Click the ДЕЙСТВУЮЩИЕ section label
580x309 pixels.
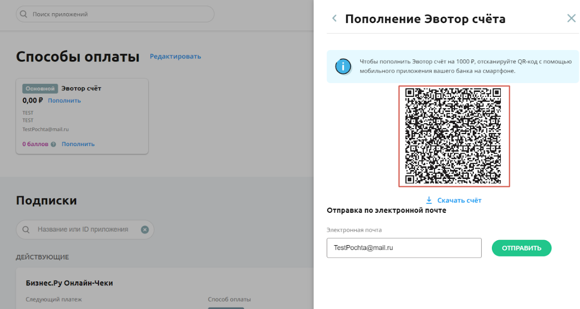point(42,257)
